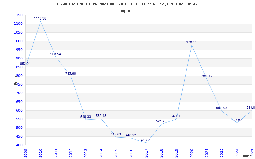Select the 852.21 data label for 2009
The image size is (255, 159).
tap(25, 64)
